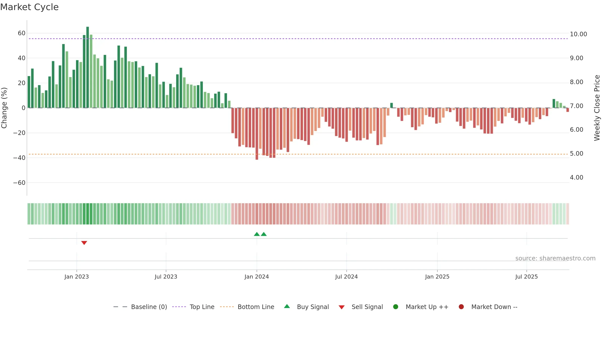Screen dimensions: 604x340
Task: Click the 10.00 price tick on the right axis
Action: pos(578,34)
